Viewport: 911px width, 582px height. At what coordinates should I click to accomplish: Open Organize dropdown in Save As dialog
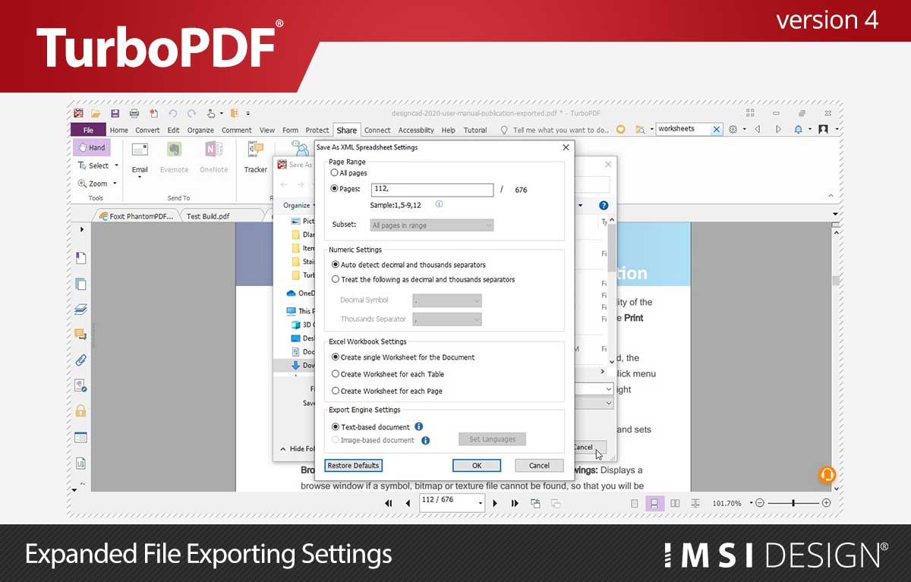coord(297,206)
